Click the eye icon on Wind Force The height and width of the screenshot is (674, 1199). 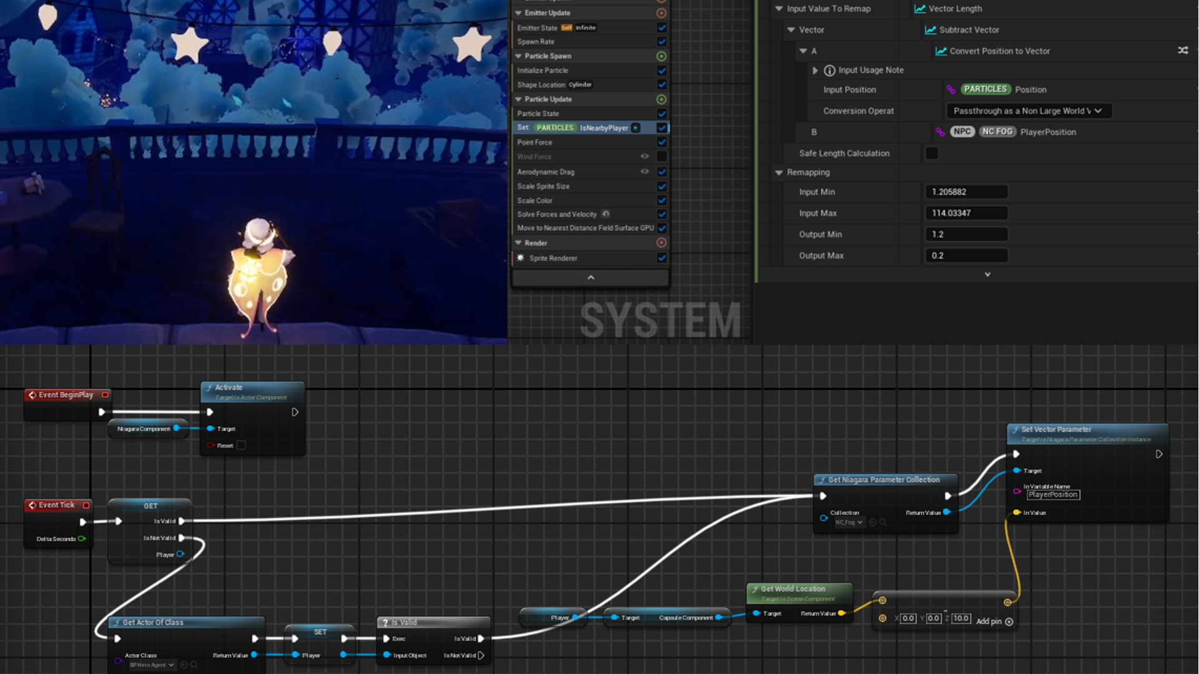coord(644,157)
